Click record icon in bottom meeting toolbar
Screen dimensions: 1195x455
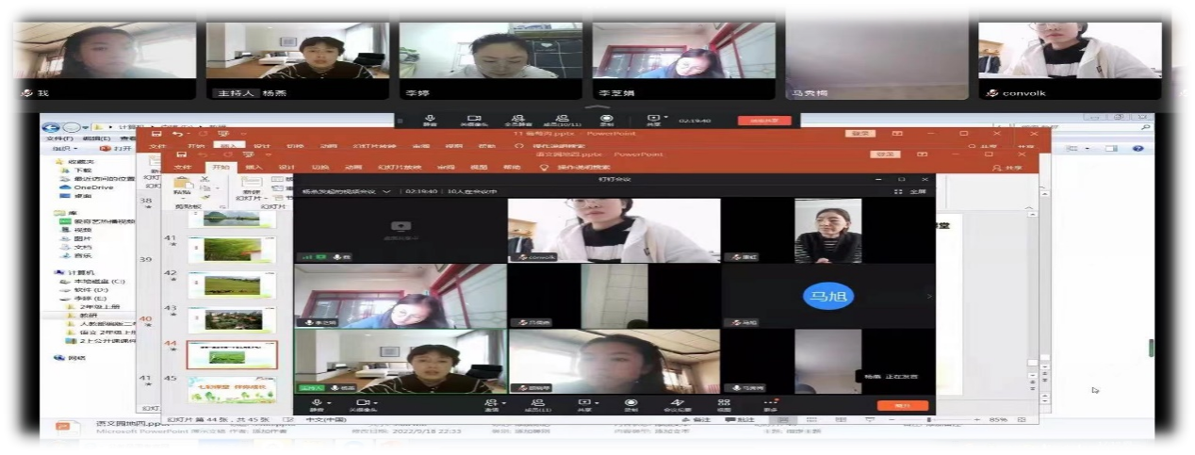(x=630, y=403)
